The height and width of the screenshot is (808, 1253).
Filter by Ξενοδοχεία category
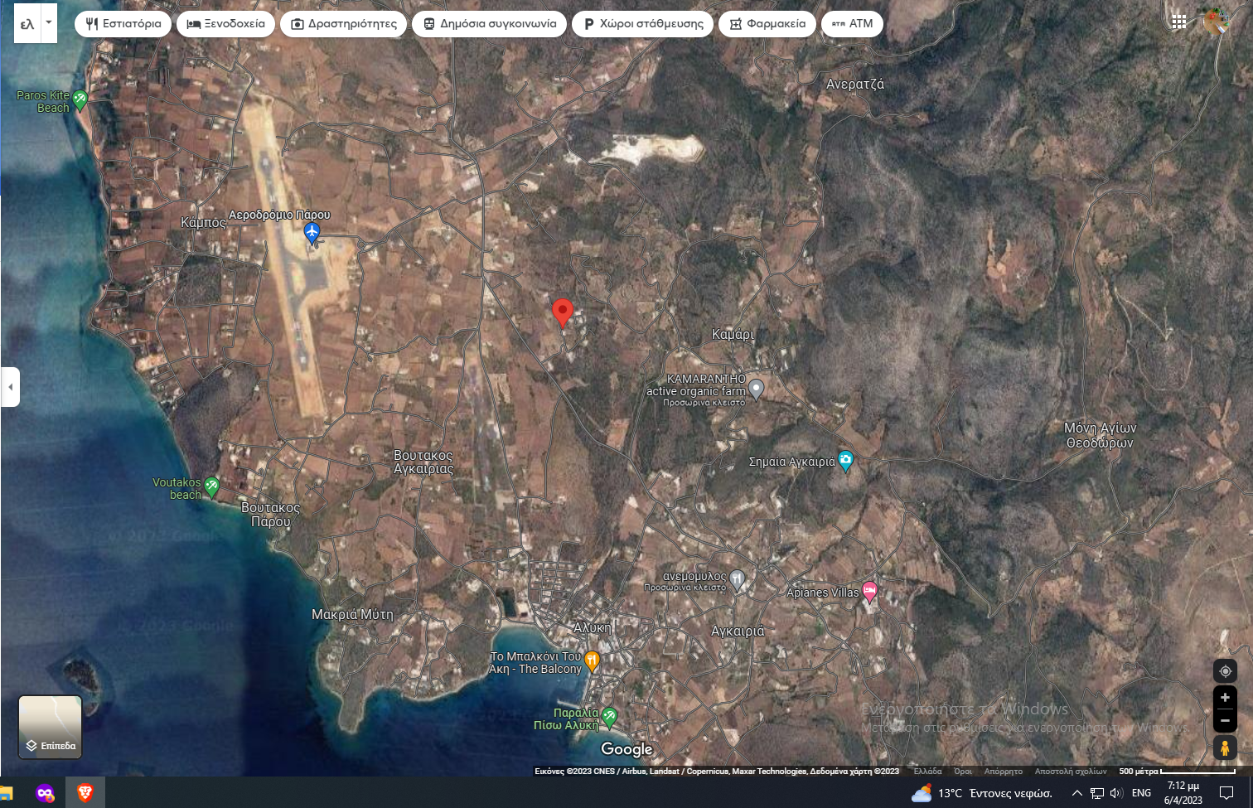225,24
